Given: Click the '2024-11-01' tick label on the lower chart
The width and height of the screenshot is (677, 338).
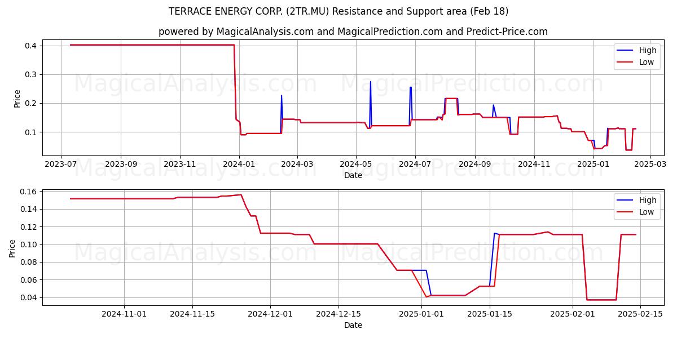Looking at the screenshot, I should pyautogui.click(x=124, y=314).
